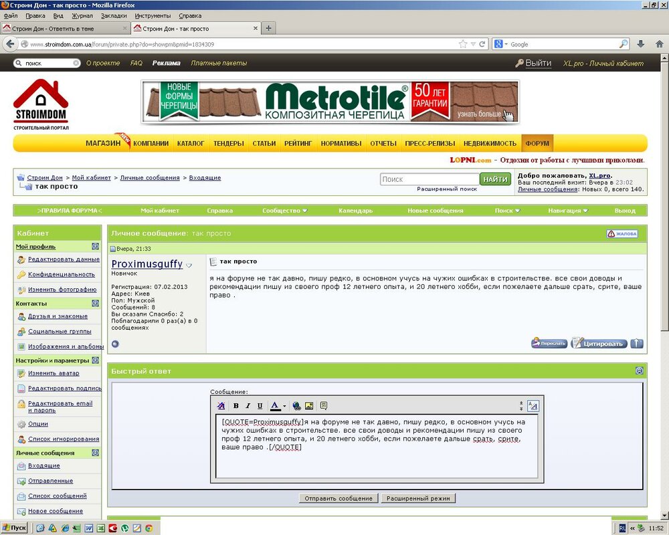Click the remove formatting icon in the editor

[221, 406]
